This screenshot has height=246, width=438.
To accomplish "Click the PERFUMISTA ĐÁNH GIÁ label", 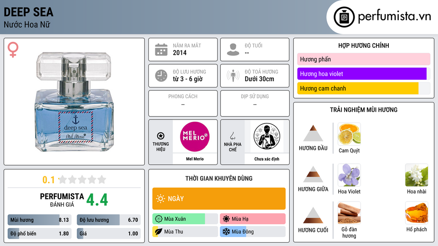I will pyautogui.click(x=62, y=200).
